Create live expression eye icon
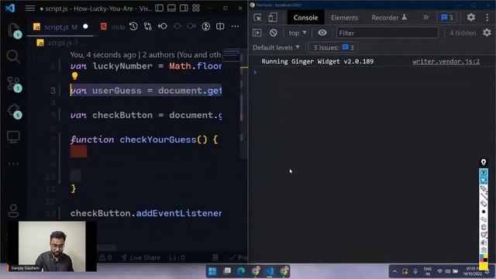The height and width of the screenshot is (279, 496). tap(322, 33)
